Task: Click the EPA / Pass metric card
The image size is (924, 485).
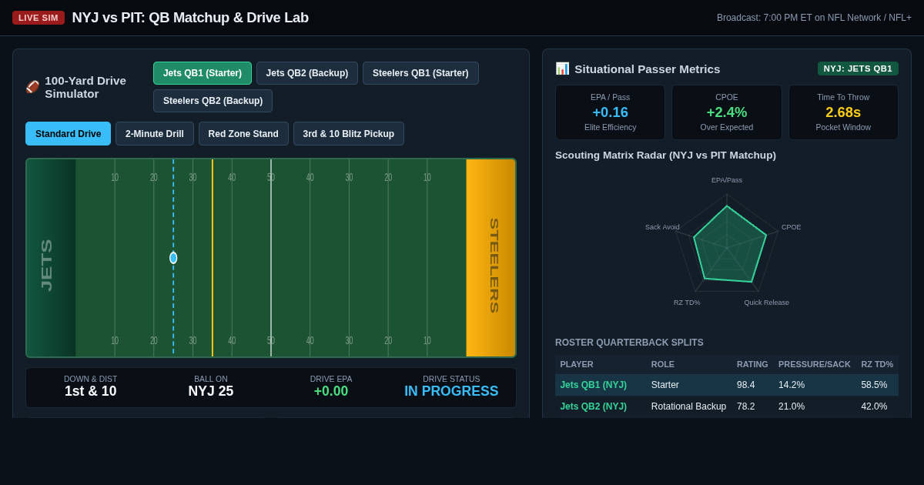Action: 611,112
